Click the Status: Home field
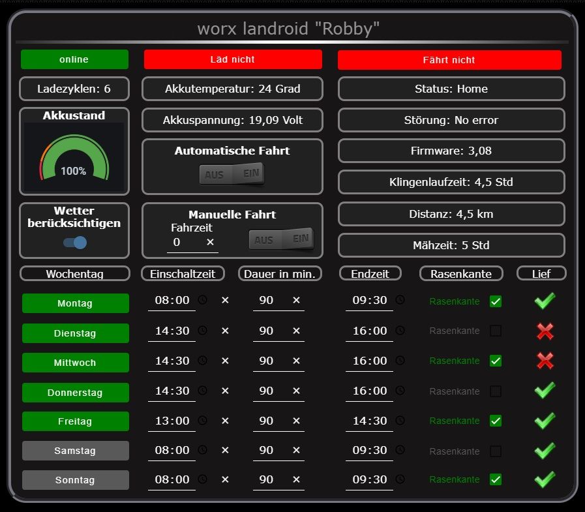585x512 pixels. 451,89
